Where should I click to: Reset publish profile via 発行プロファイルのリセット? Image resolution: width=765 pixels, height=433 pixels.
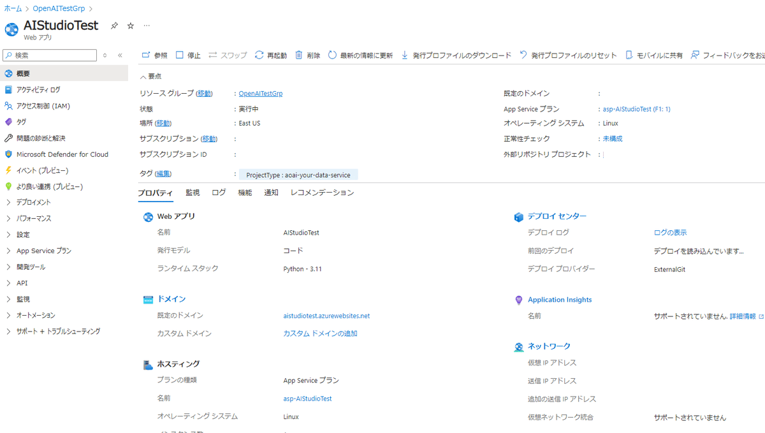tap(568, 55)
